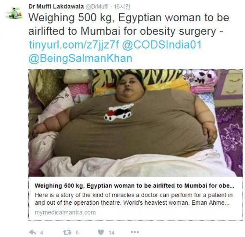Click the retweet count 6
Screen dimensions: 245x237
click(x=77, y=233)
